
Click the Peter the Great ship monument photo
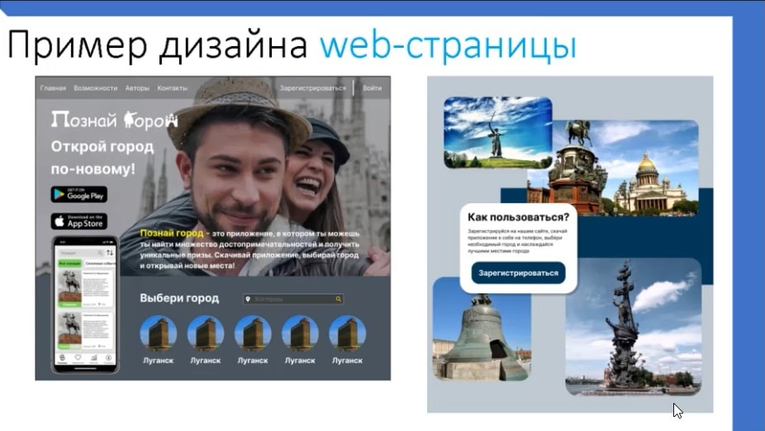634,326
